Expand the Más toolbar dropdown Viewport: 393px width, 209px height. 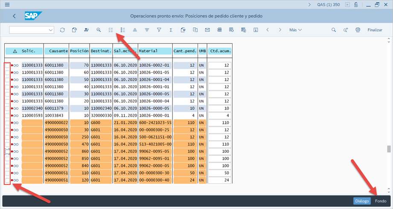(295, 30)
